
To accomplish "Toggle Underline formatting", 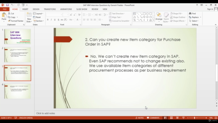I will tap(55, 20).
